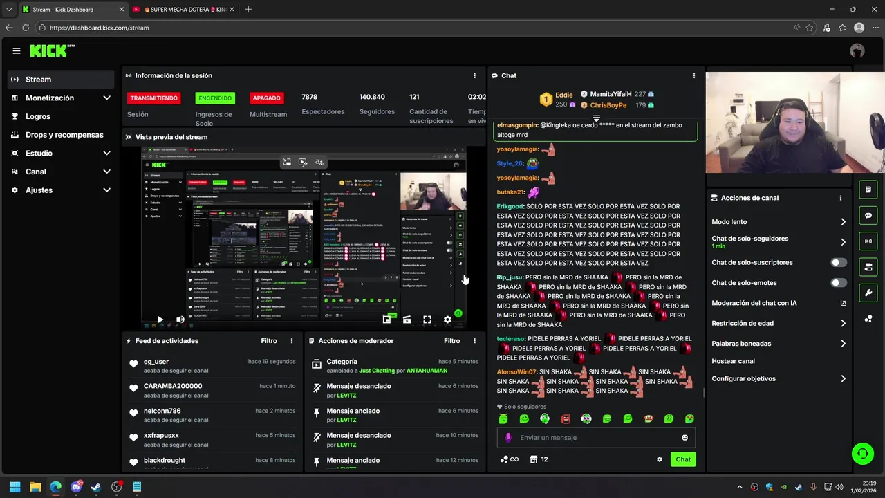Open the wrench moderator tools icon in right rail
This screenshot has width=885, height=498.
(x=868, y=293)
